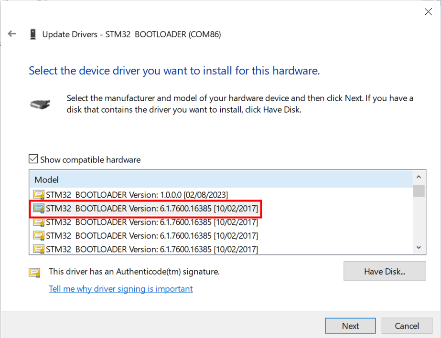This screenshot has width=441, height=338.
Task: Click the Authenticode signature certificate icon
Action: (34, 273)
